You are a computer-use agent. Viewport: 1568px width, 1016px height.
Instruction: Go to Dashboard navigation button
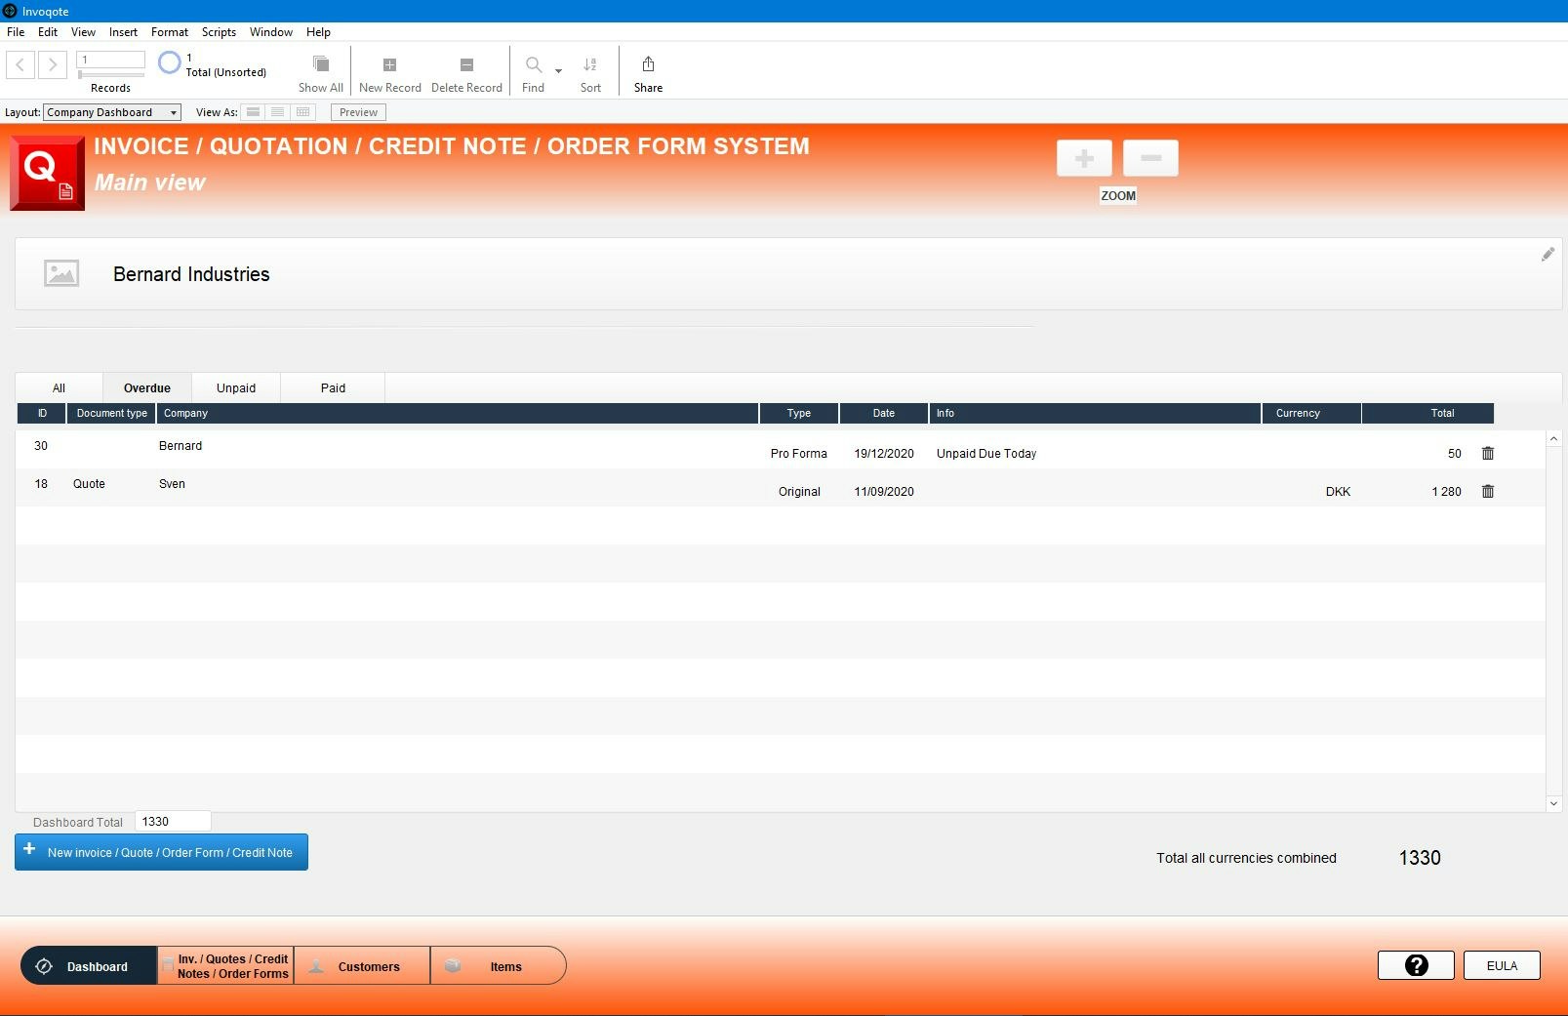[x=89, y=965]
